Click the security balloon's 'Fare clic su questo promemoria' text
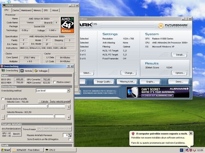 (x=158, y=143)
